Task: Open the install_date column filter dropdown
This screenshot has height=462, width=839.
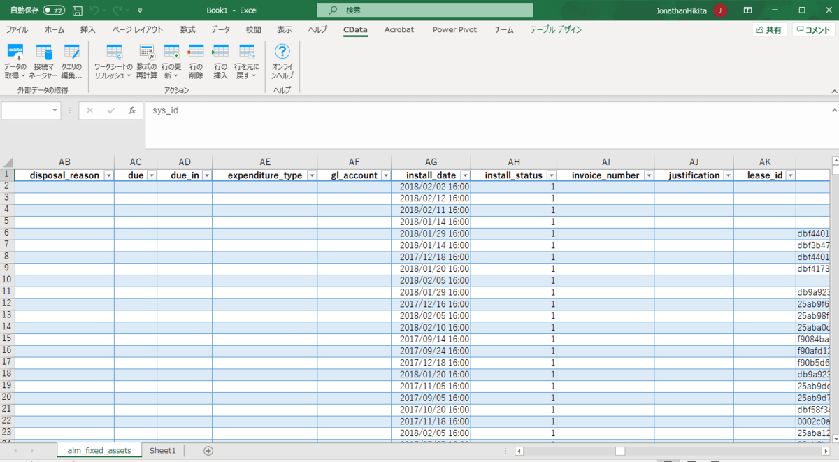Action: coord(464,175)
